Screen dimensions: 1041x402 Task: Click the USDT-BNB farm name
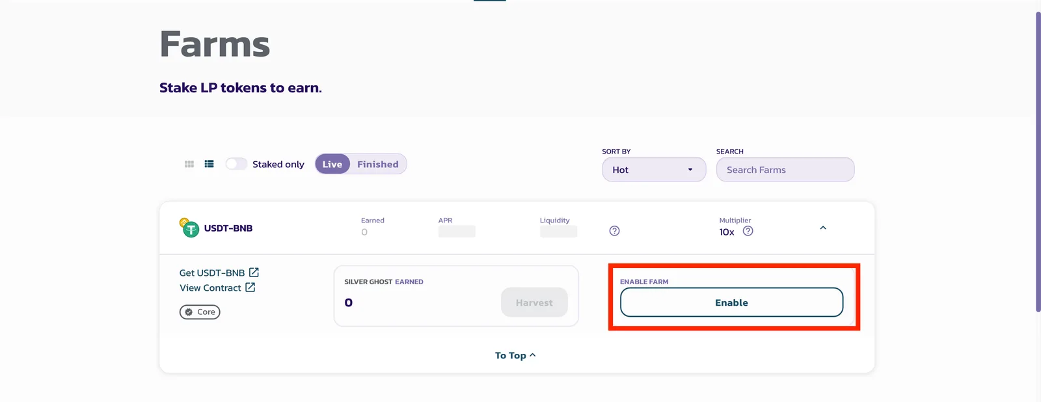tap(228, 228)
